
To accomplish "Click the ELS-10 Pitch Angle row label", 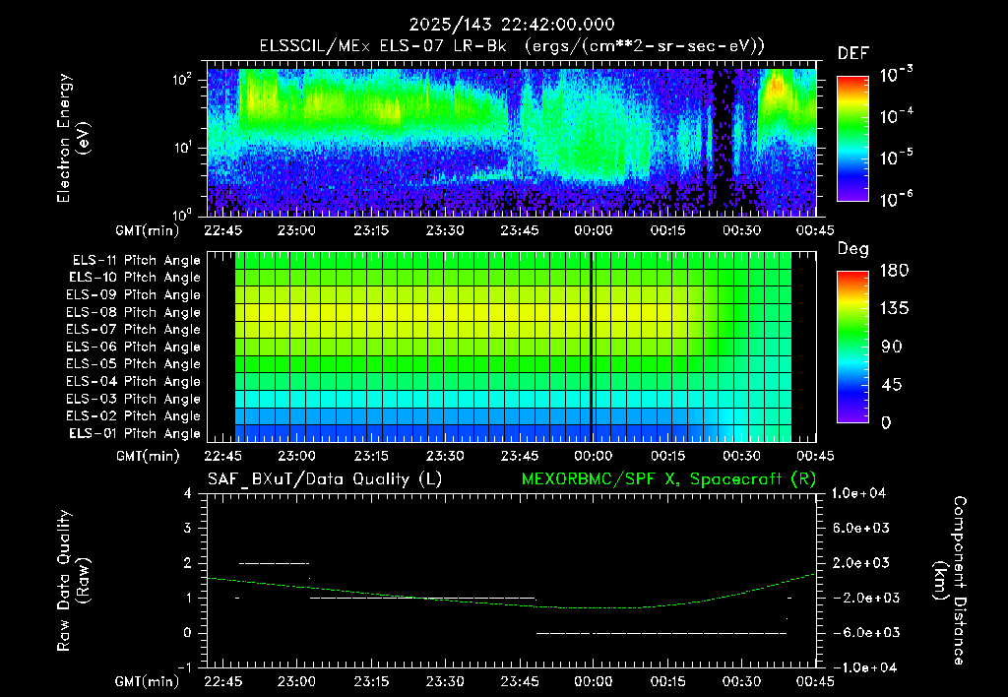I will [x=135, y=278].
